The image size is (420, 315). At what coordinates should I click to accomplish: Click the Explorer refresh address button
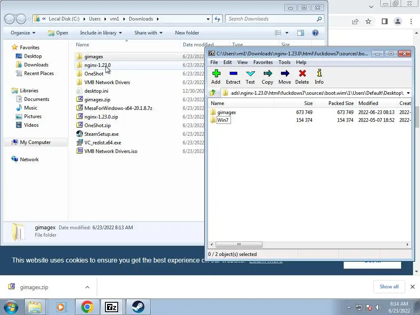pos(217,19)
